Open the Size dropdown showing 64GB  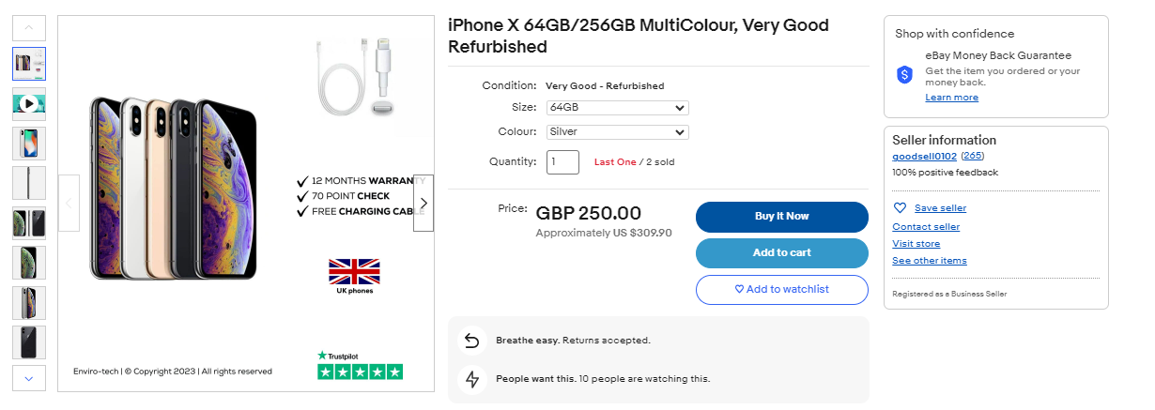pyautogui.click(x=617, y=108)
